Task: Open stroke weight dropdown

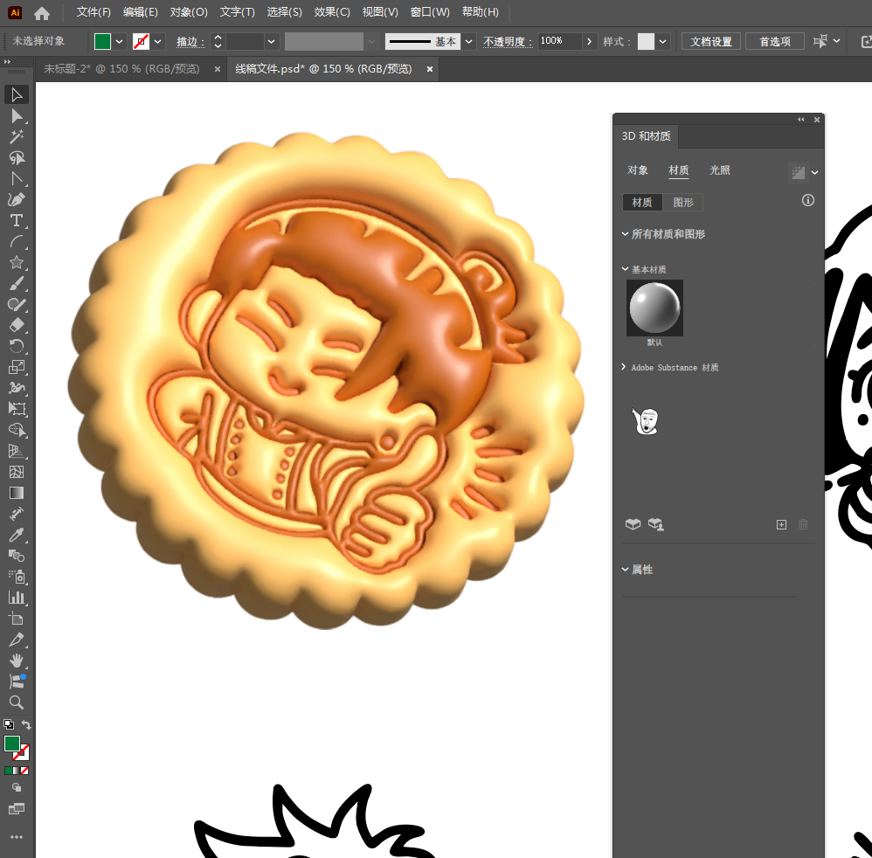Action: [x=271, y=42]
